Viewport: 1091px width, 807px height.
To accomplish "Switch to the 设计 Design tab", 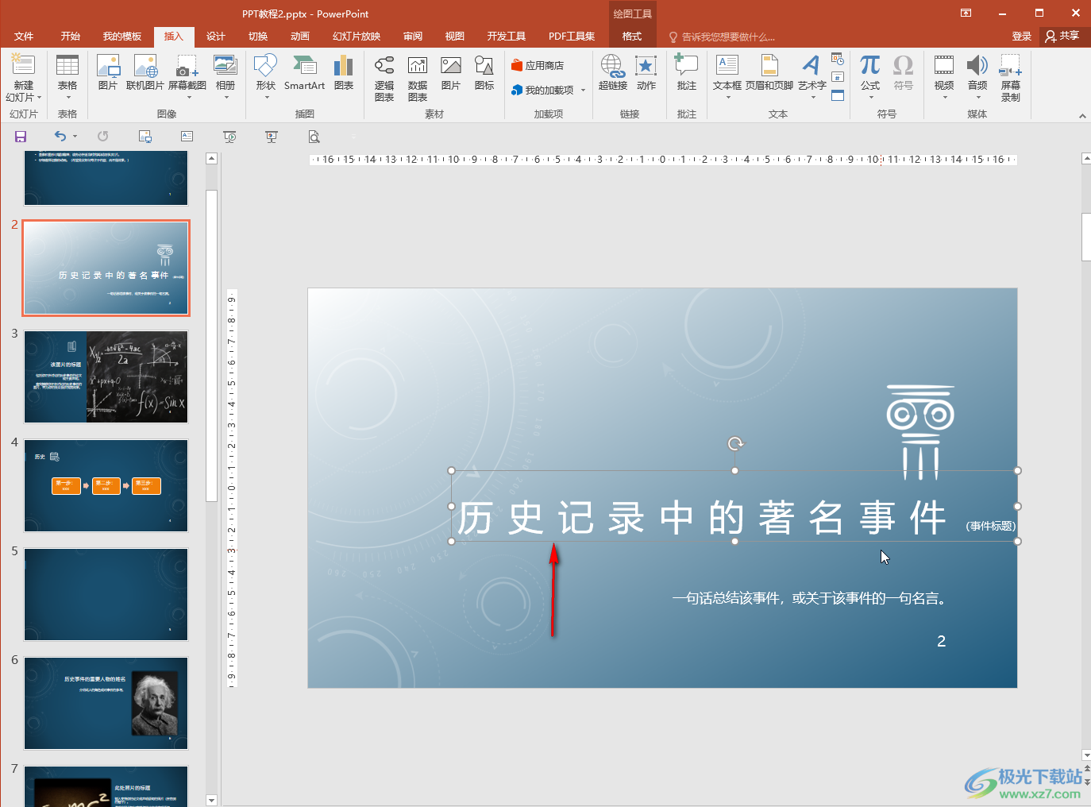I will (x=216, y=37).
